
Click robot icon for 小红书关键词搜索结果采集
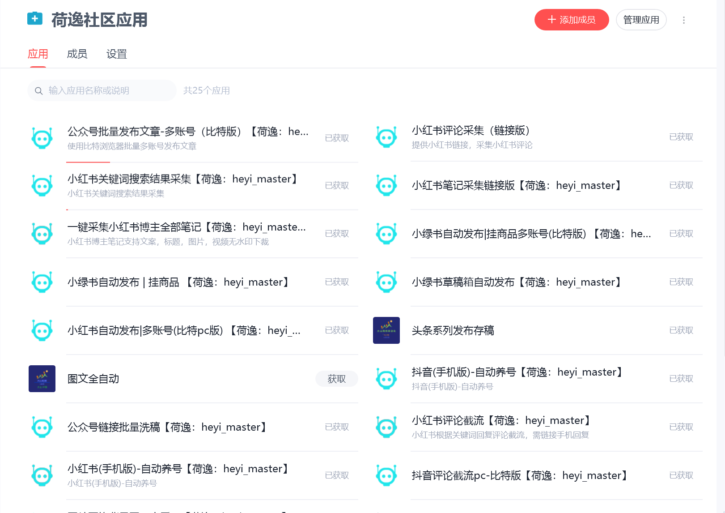(x=42, y=185)
